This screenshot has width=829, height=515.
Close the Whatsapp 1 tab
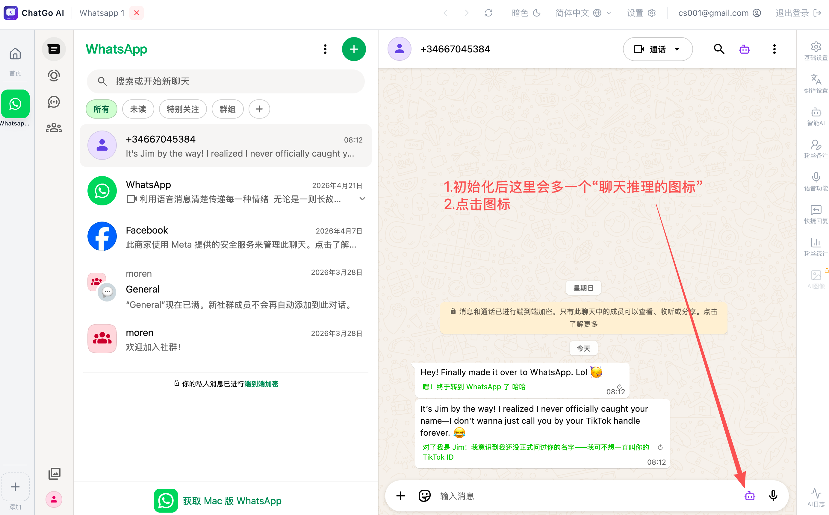click(137, 13)
